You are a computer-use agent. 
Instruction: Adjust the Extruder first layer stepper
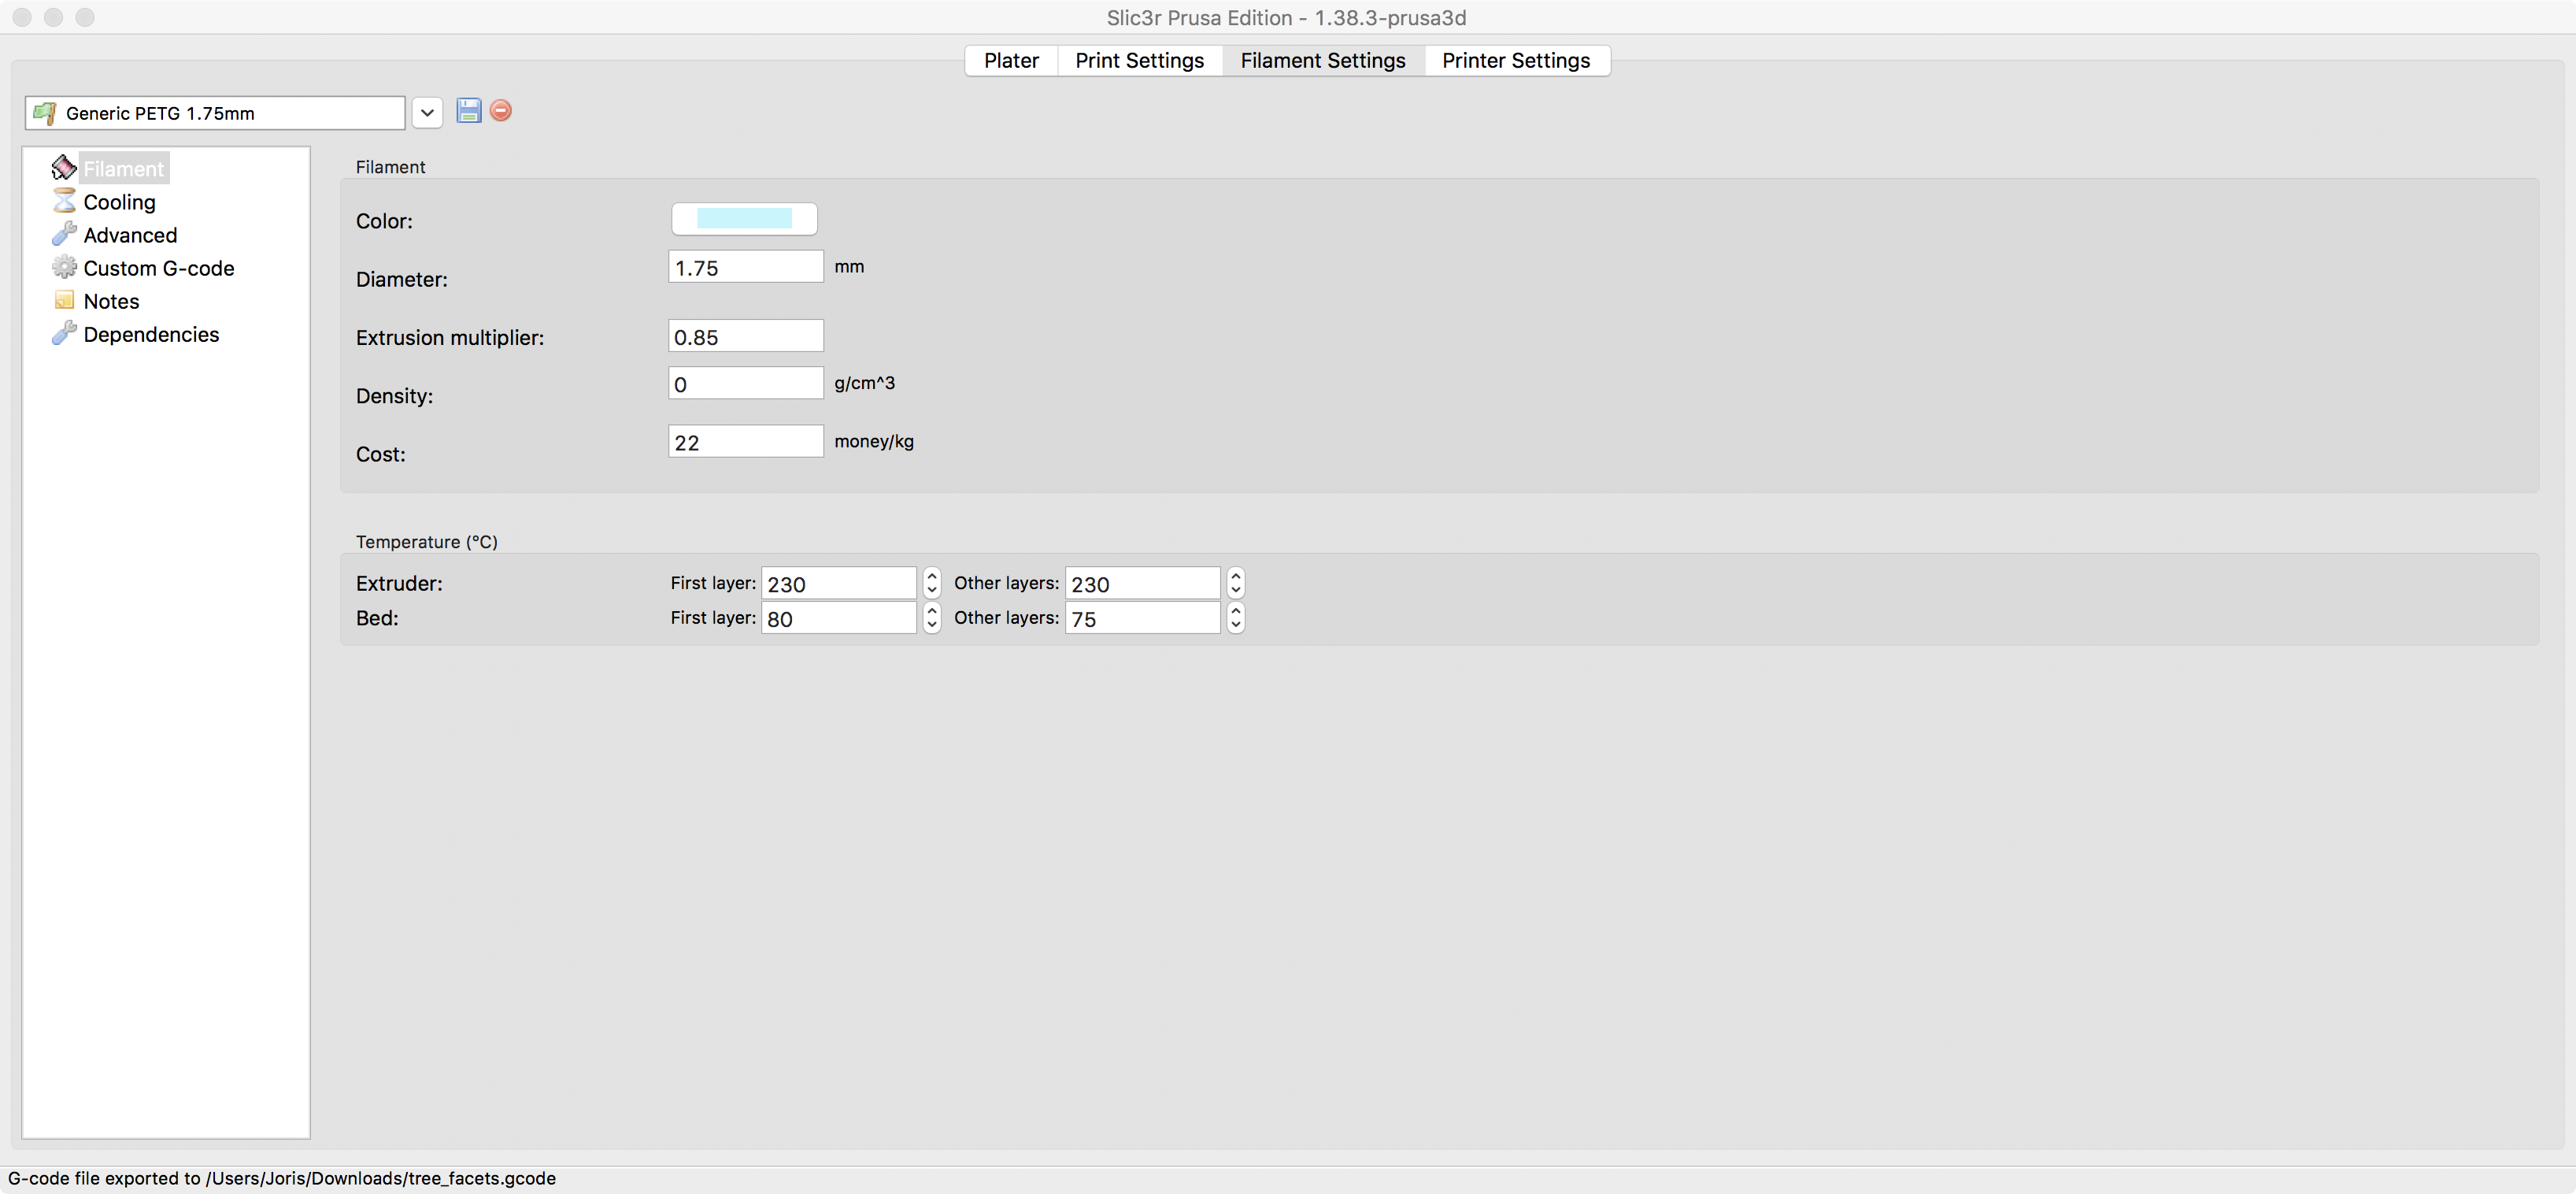tap(932, 583)
